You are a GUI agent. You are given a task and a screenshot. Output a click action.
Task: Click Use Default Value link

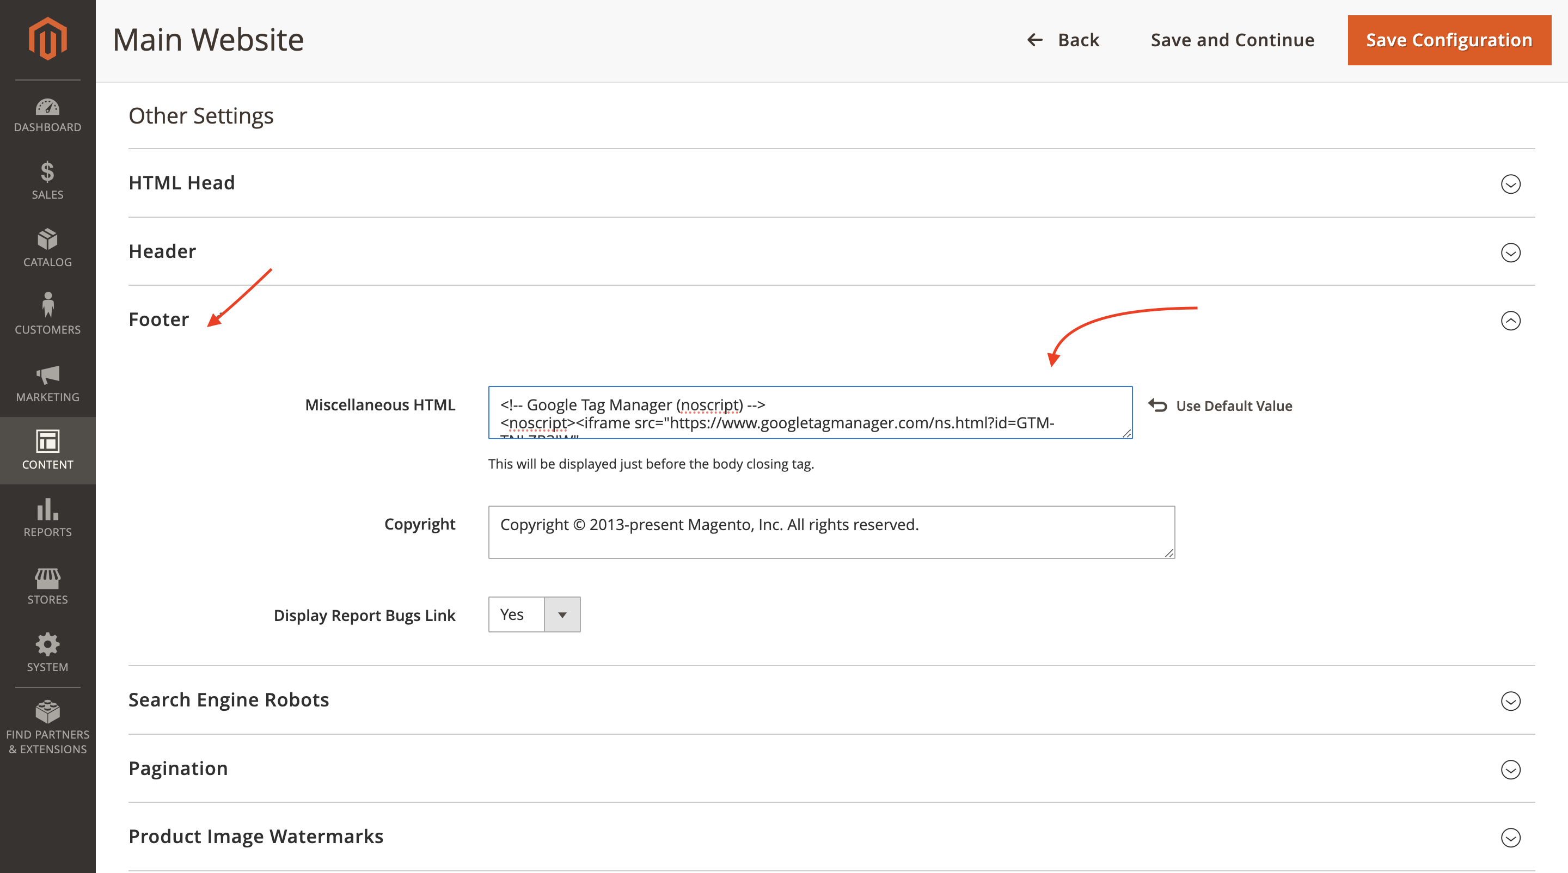(1233, 406)
